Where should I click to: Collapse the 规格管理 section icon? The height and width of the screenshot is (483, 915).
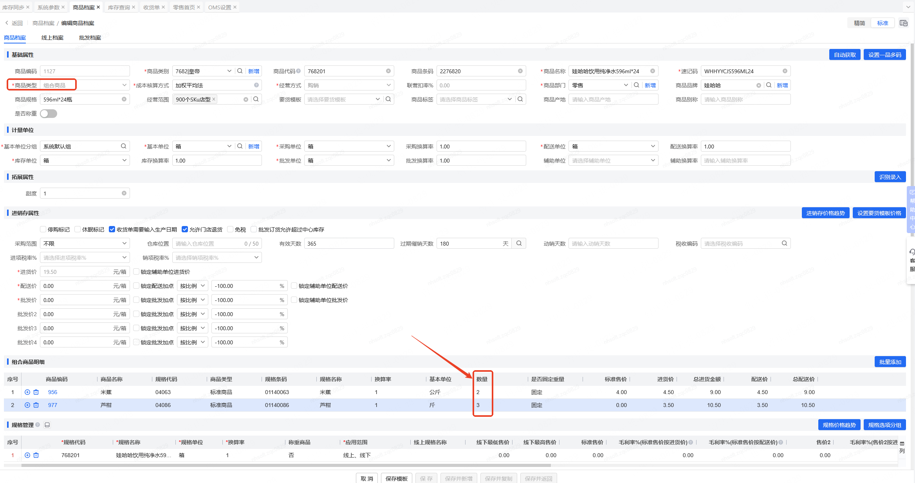47,425
